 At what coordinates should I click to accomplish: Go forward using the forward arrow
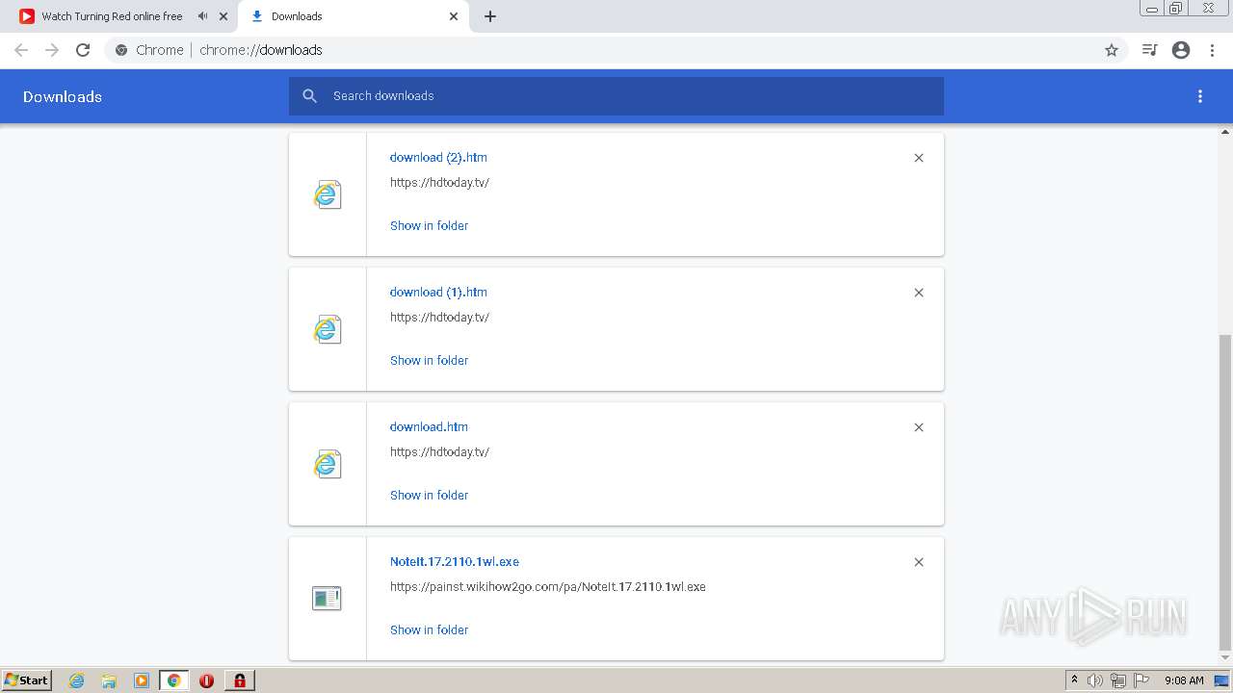tap(52, 50)
